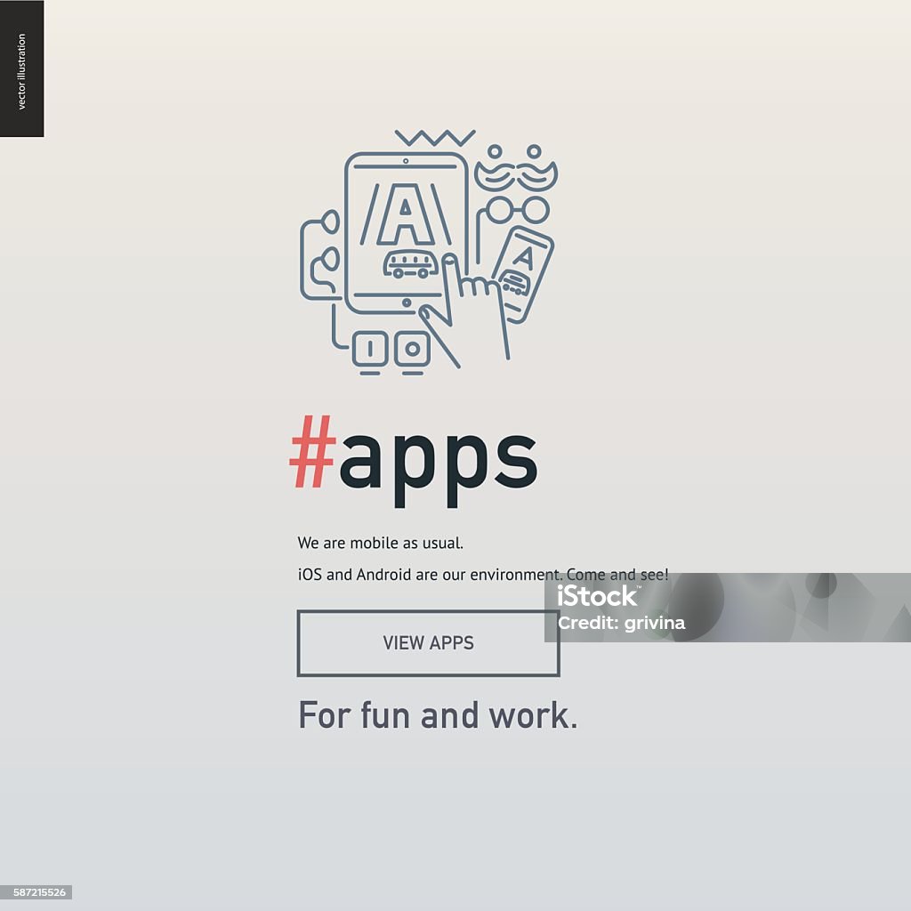The image size is (911, 911).
Task: Click the #apps heading
Action: [x=414, y=460]
